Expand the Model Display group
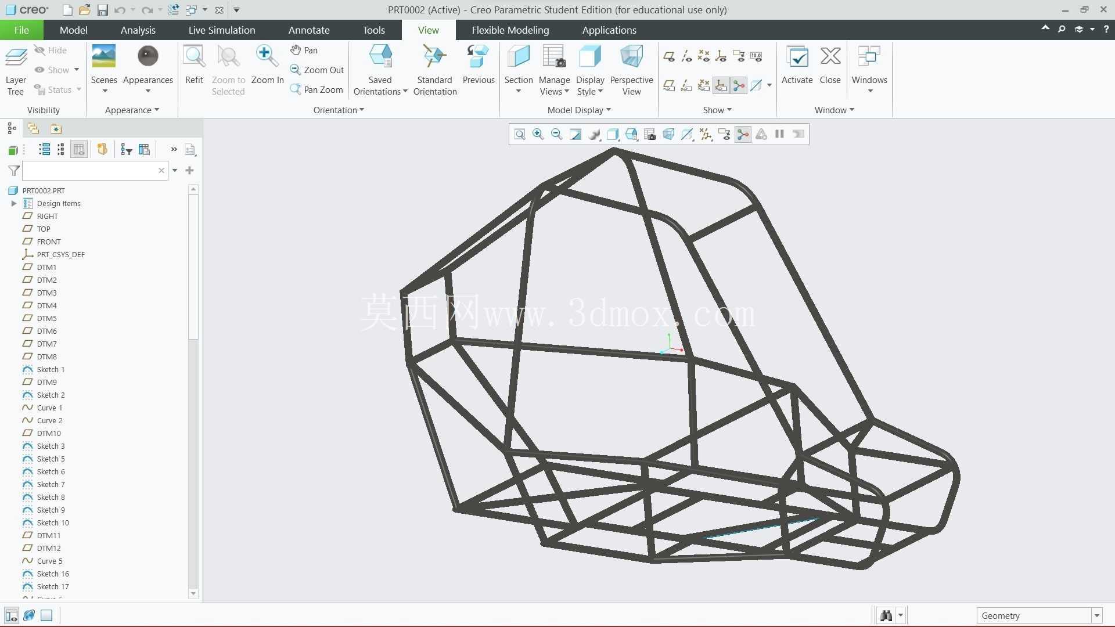 click(579, 110)
